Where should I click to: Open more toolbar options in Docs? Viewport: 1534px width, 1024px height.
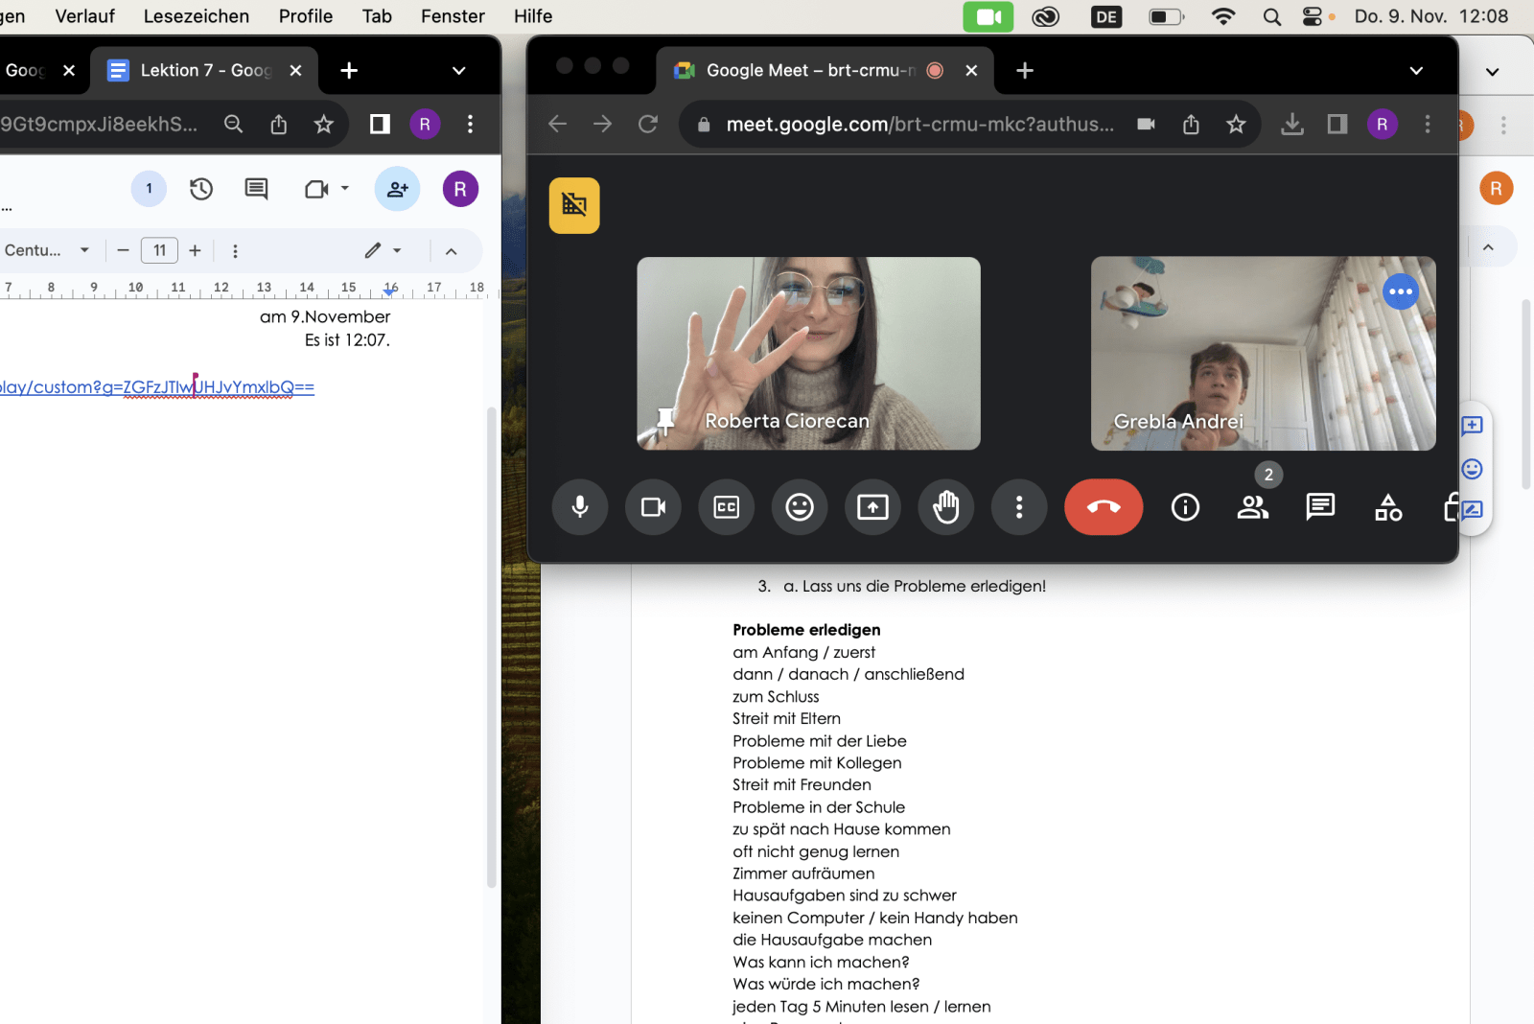235,250
